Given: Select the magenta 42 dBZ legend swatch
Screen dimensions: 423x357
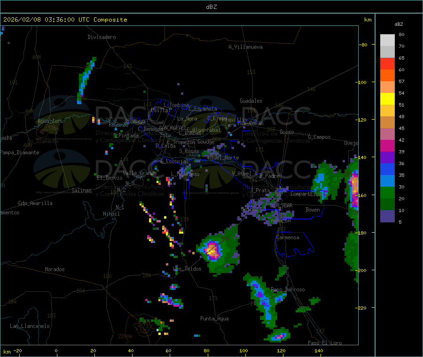Looking at the screenshot, I should click(x=387, y=145).
